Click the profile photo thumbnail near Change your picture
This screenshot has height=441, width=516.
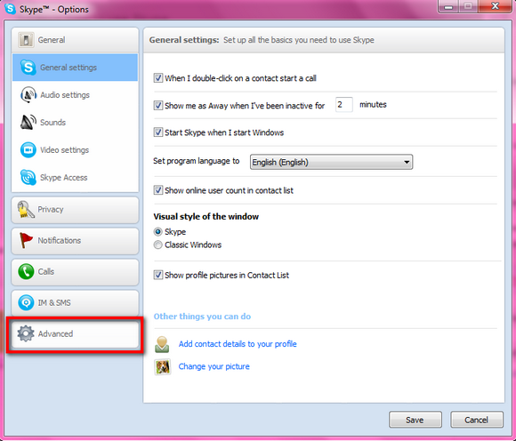click(x=163, y=367)
